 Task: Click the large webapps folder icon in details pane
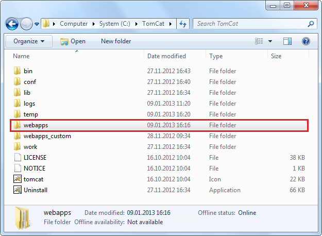point(23,218)
